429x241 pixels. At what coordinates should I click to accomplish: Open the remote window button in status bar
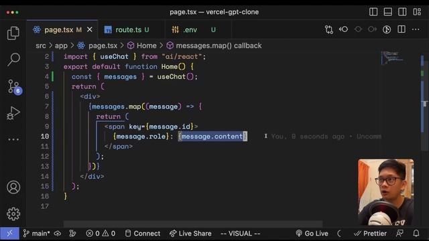[9, 234]
